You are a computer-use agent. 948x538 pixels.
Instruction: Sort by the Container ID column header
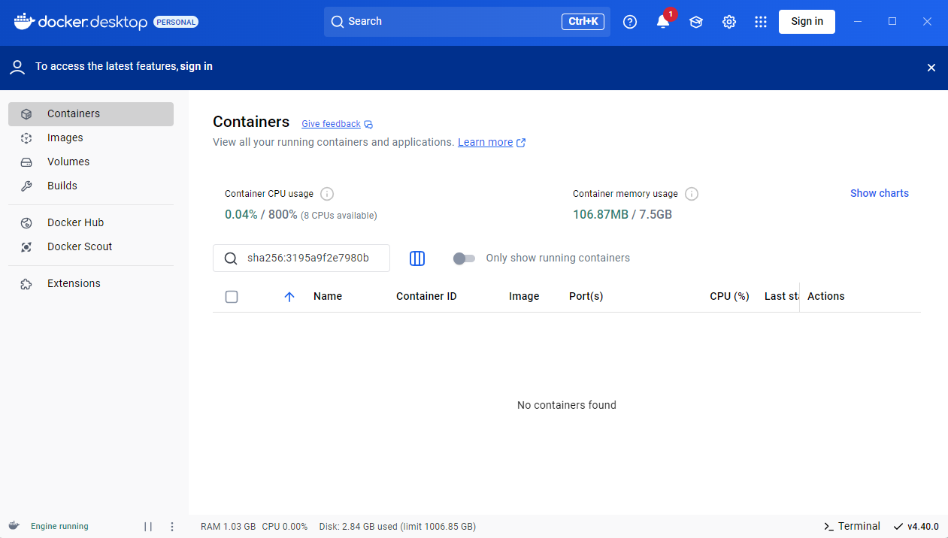pos(426,296)
